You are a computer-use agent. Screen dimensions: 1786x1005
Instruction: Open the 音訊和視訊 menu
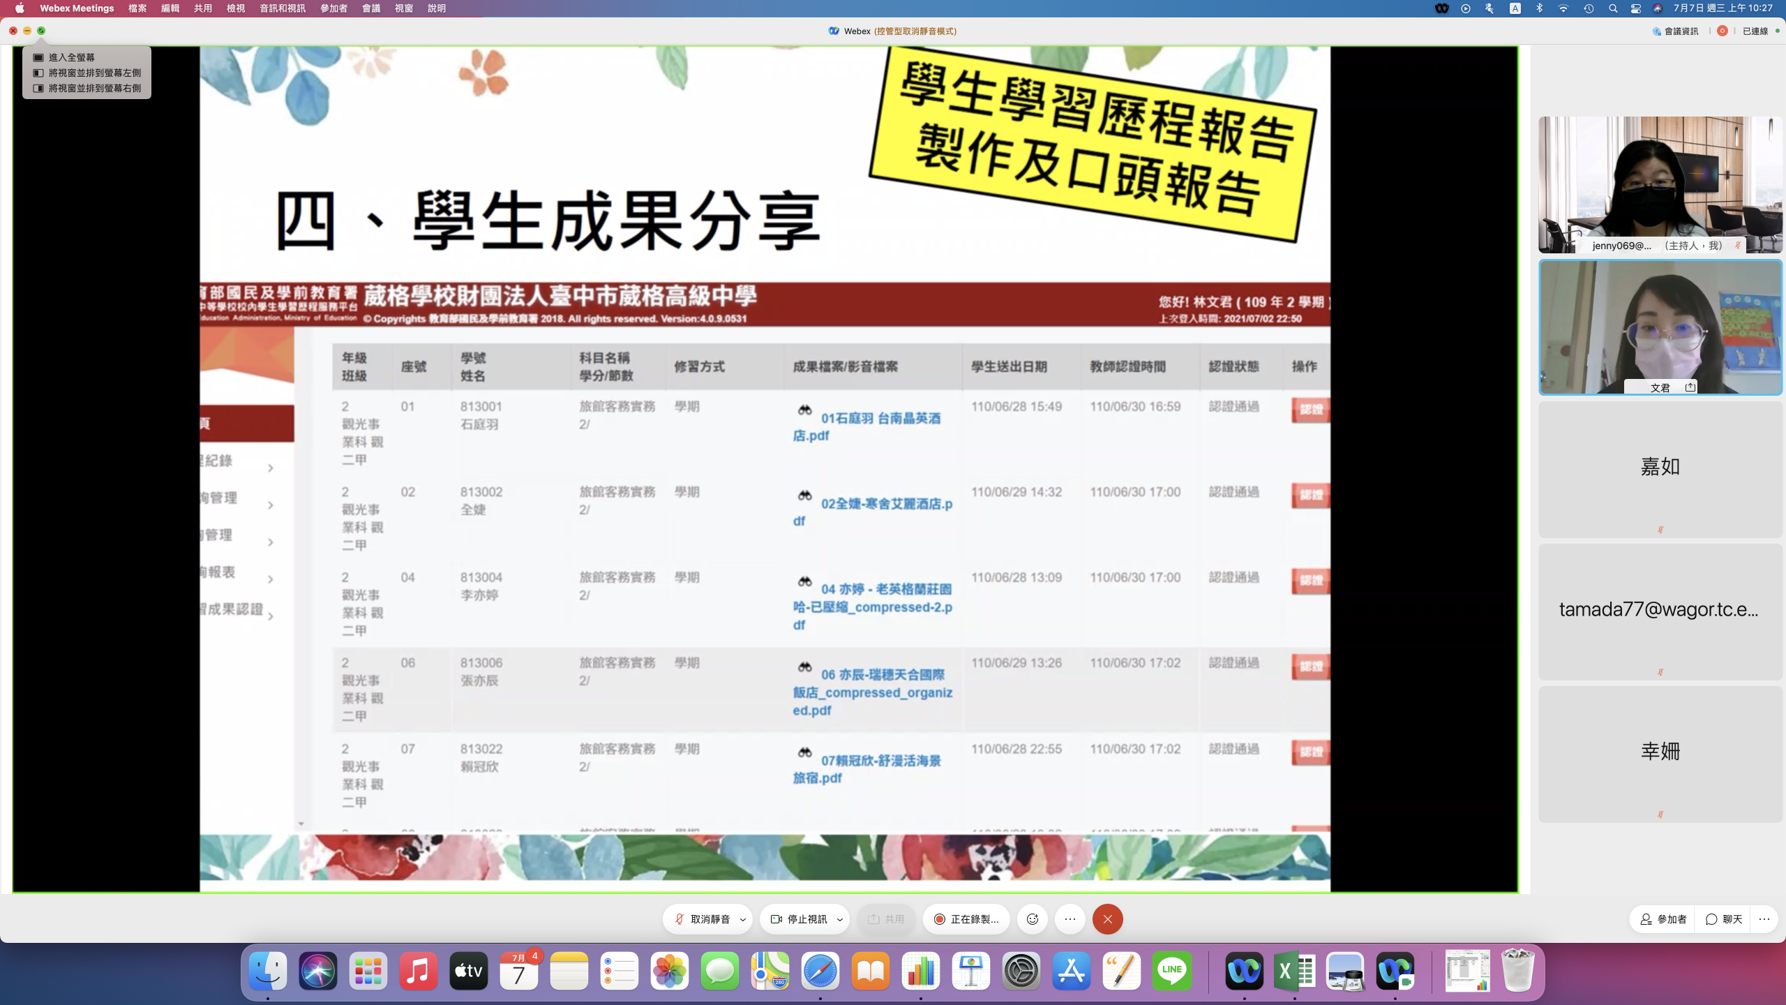(282, 8)
